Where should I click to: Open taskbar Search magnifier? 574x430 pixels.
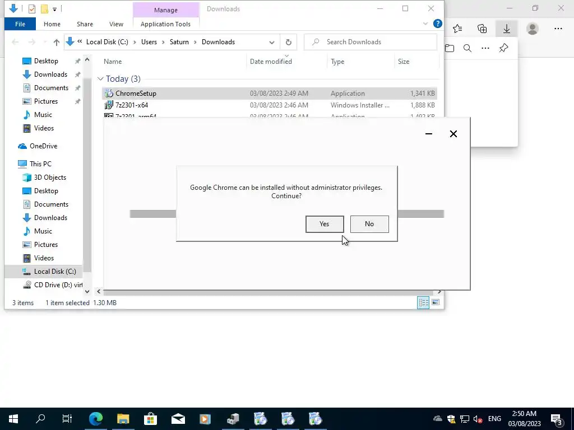[40, 419]
